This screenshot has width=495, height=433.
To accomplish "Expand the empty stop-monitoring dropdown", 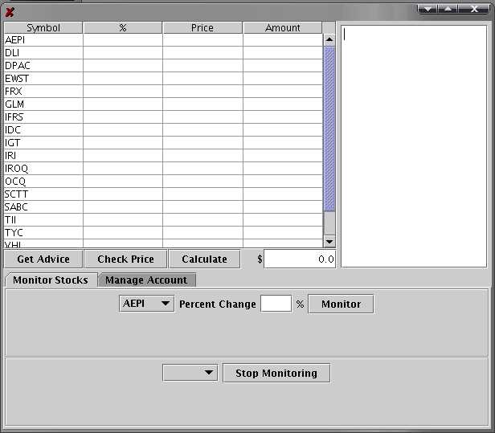I will (190, 373).
